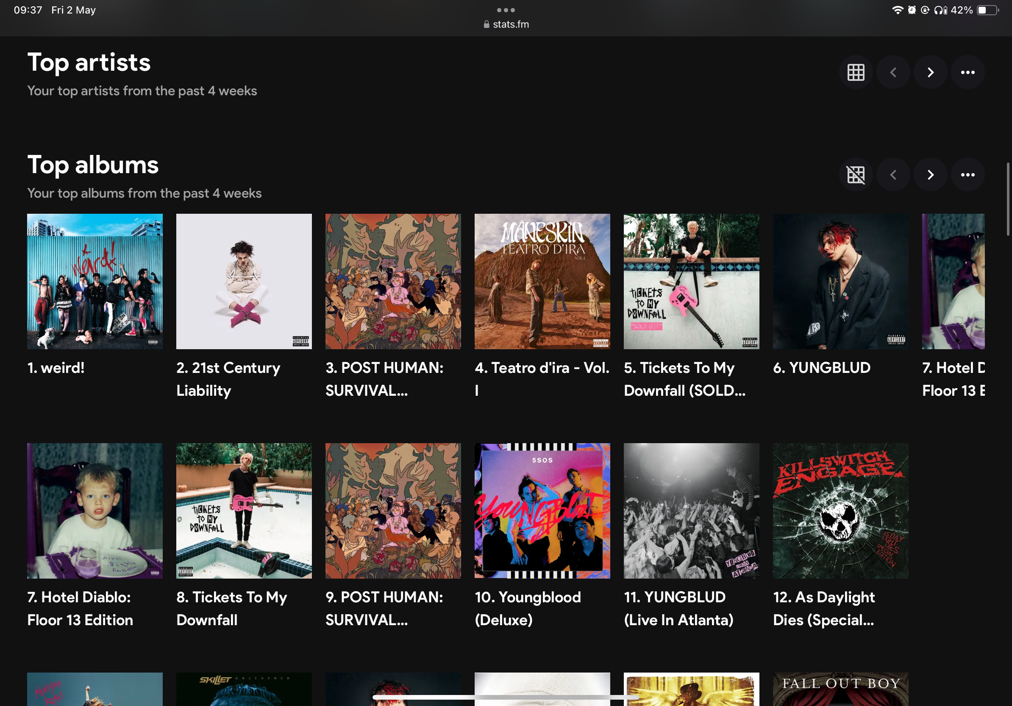Open Tickets To My Downfall (SOLD OUT) cover
This screenshot has width=1012, height=706.
pyautogui.click(x=691, y=281)
